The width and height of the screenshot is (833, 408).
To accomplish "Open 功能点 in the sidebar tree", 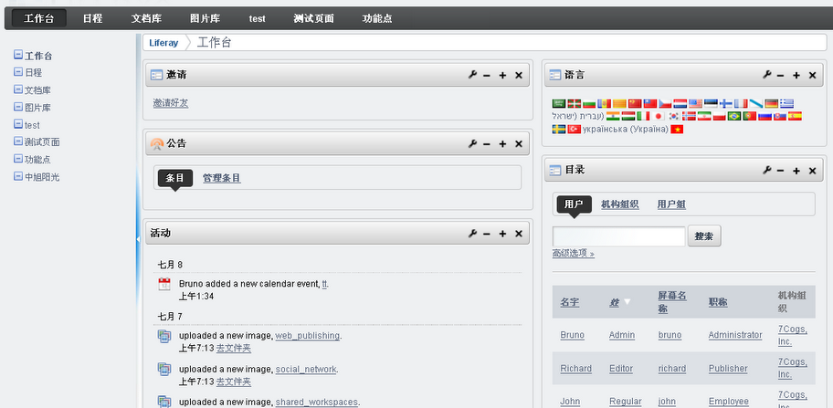I will 37,159.
